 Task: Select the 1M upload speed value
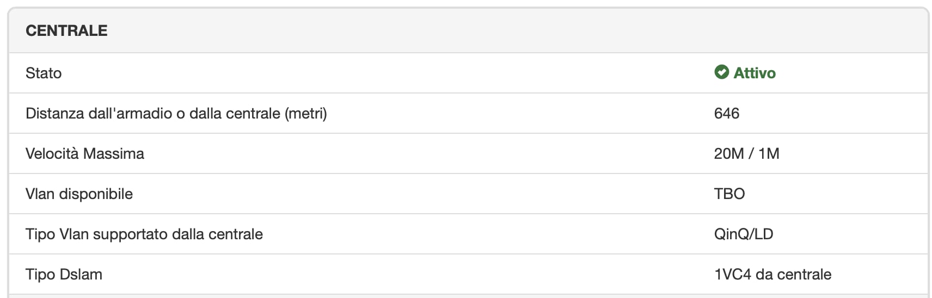coord(769,153)
